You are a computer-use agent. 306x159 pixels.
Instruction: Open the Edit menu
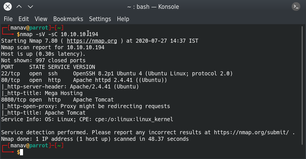pos(24,19)
